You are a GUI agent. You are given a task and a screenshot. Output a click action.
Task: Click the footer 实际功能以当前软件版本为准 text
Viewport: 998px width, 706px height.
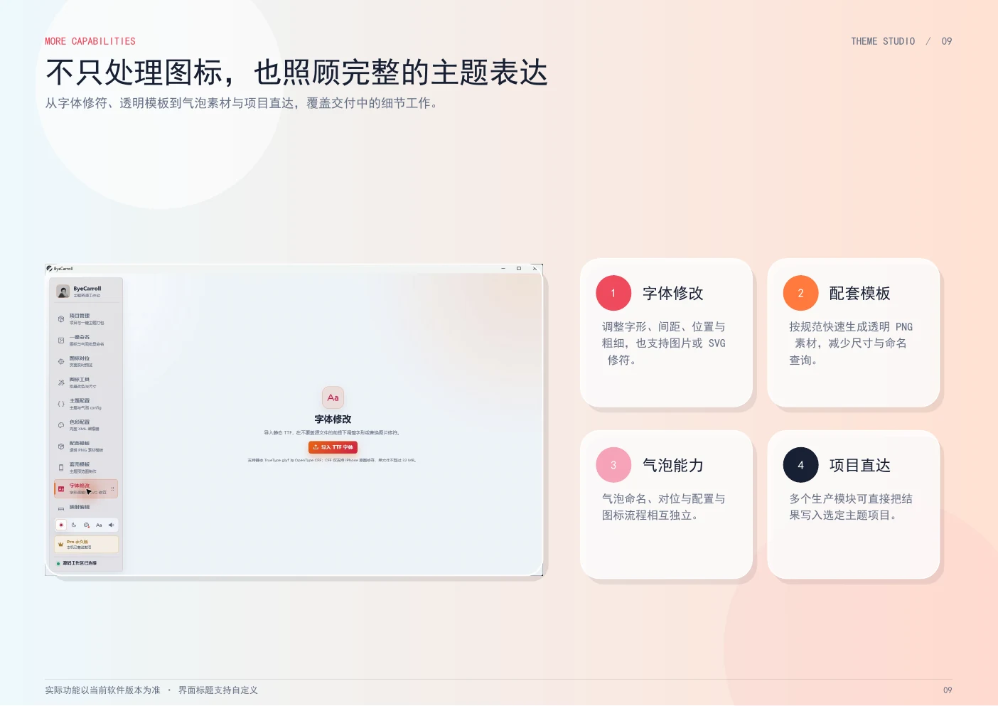103,690
